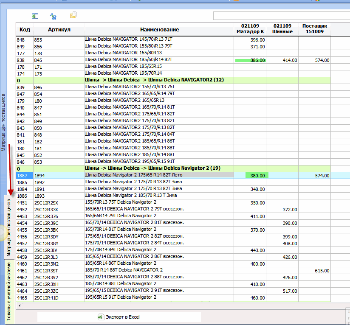Click the text replace 'A to a' icon
The width and height of the screenshot is (350, 325).
(53, 16)
